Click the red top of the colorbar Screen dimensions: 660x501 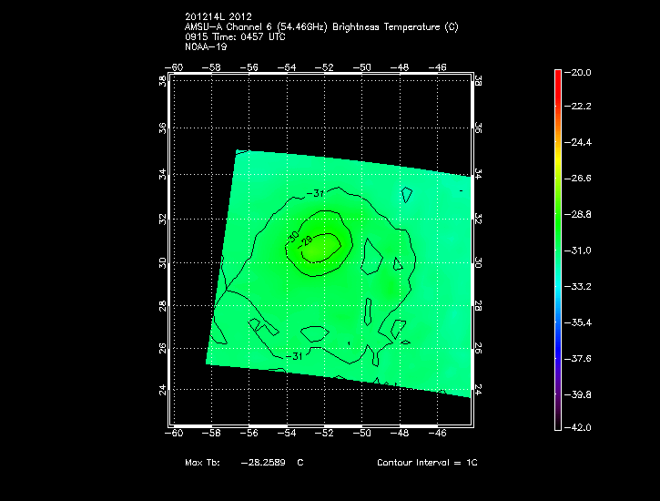point(557,78)
